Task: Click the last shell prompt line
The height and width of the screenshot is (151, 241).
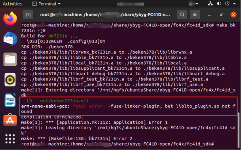Action: pos(118,144)
